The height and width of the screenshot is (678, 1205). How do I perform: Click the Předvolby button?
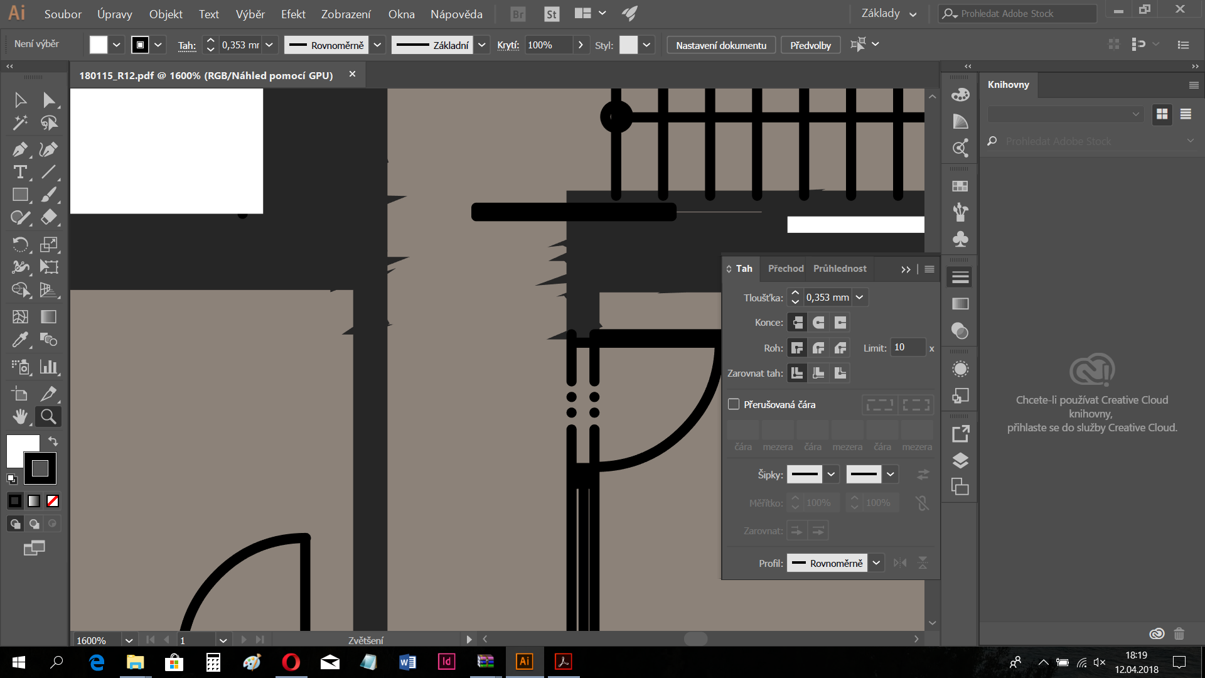(810, 45)
